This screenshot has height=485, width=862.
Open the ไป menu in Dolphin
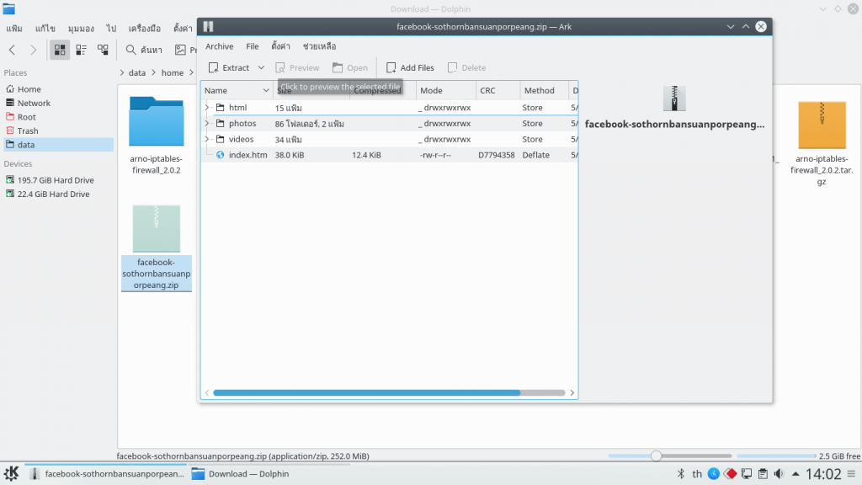112,28
